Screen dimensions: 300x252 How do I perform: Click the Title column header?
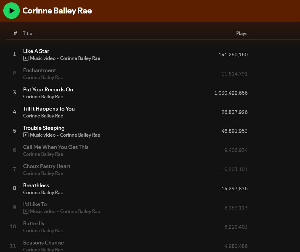(28, 33)
